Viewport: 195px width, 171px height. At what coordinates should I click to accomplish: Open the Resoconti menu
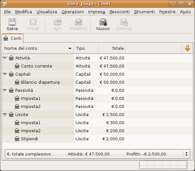coord(119,12)
